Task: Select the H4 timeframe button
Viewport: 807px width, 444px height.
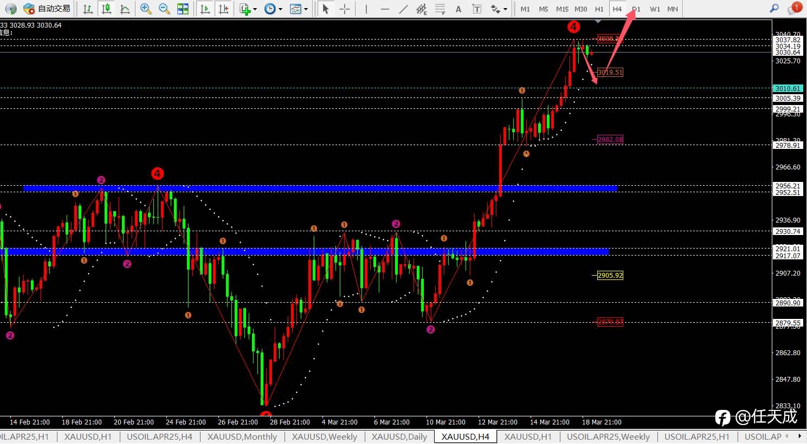Action: tap(617, 9)
